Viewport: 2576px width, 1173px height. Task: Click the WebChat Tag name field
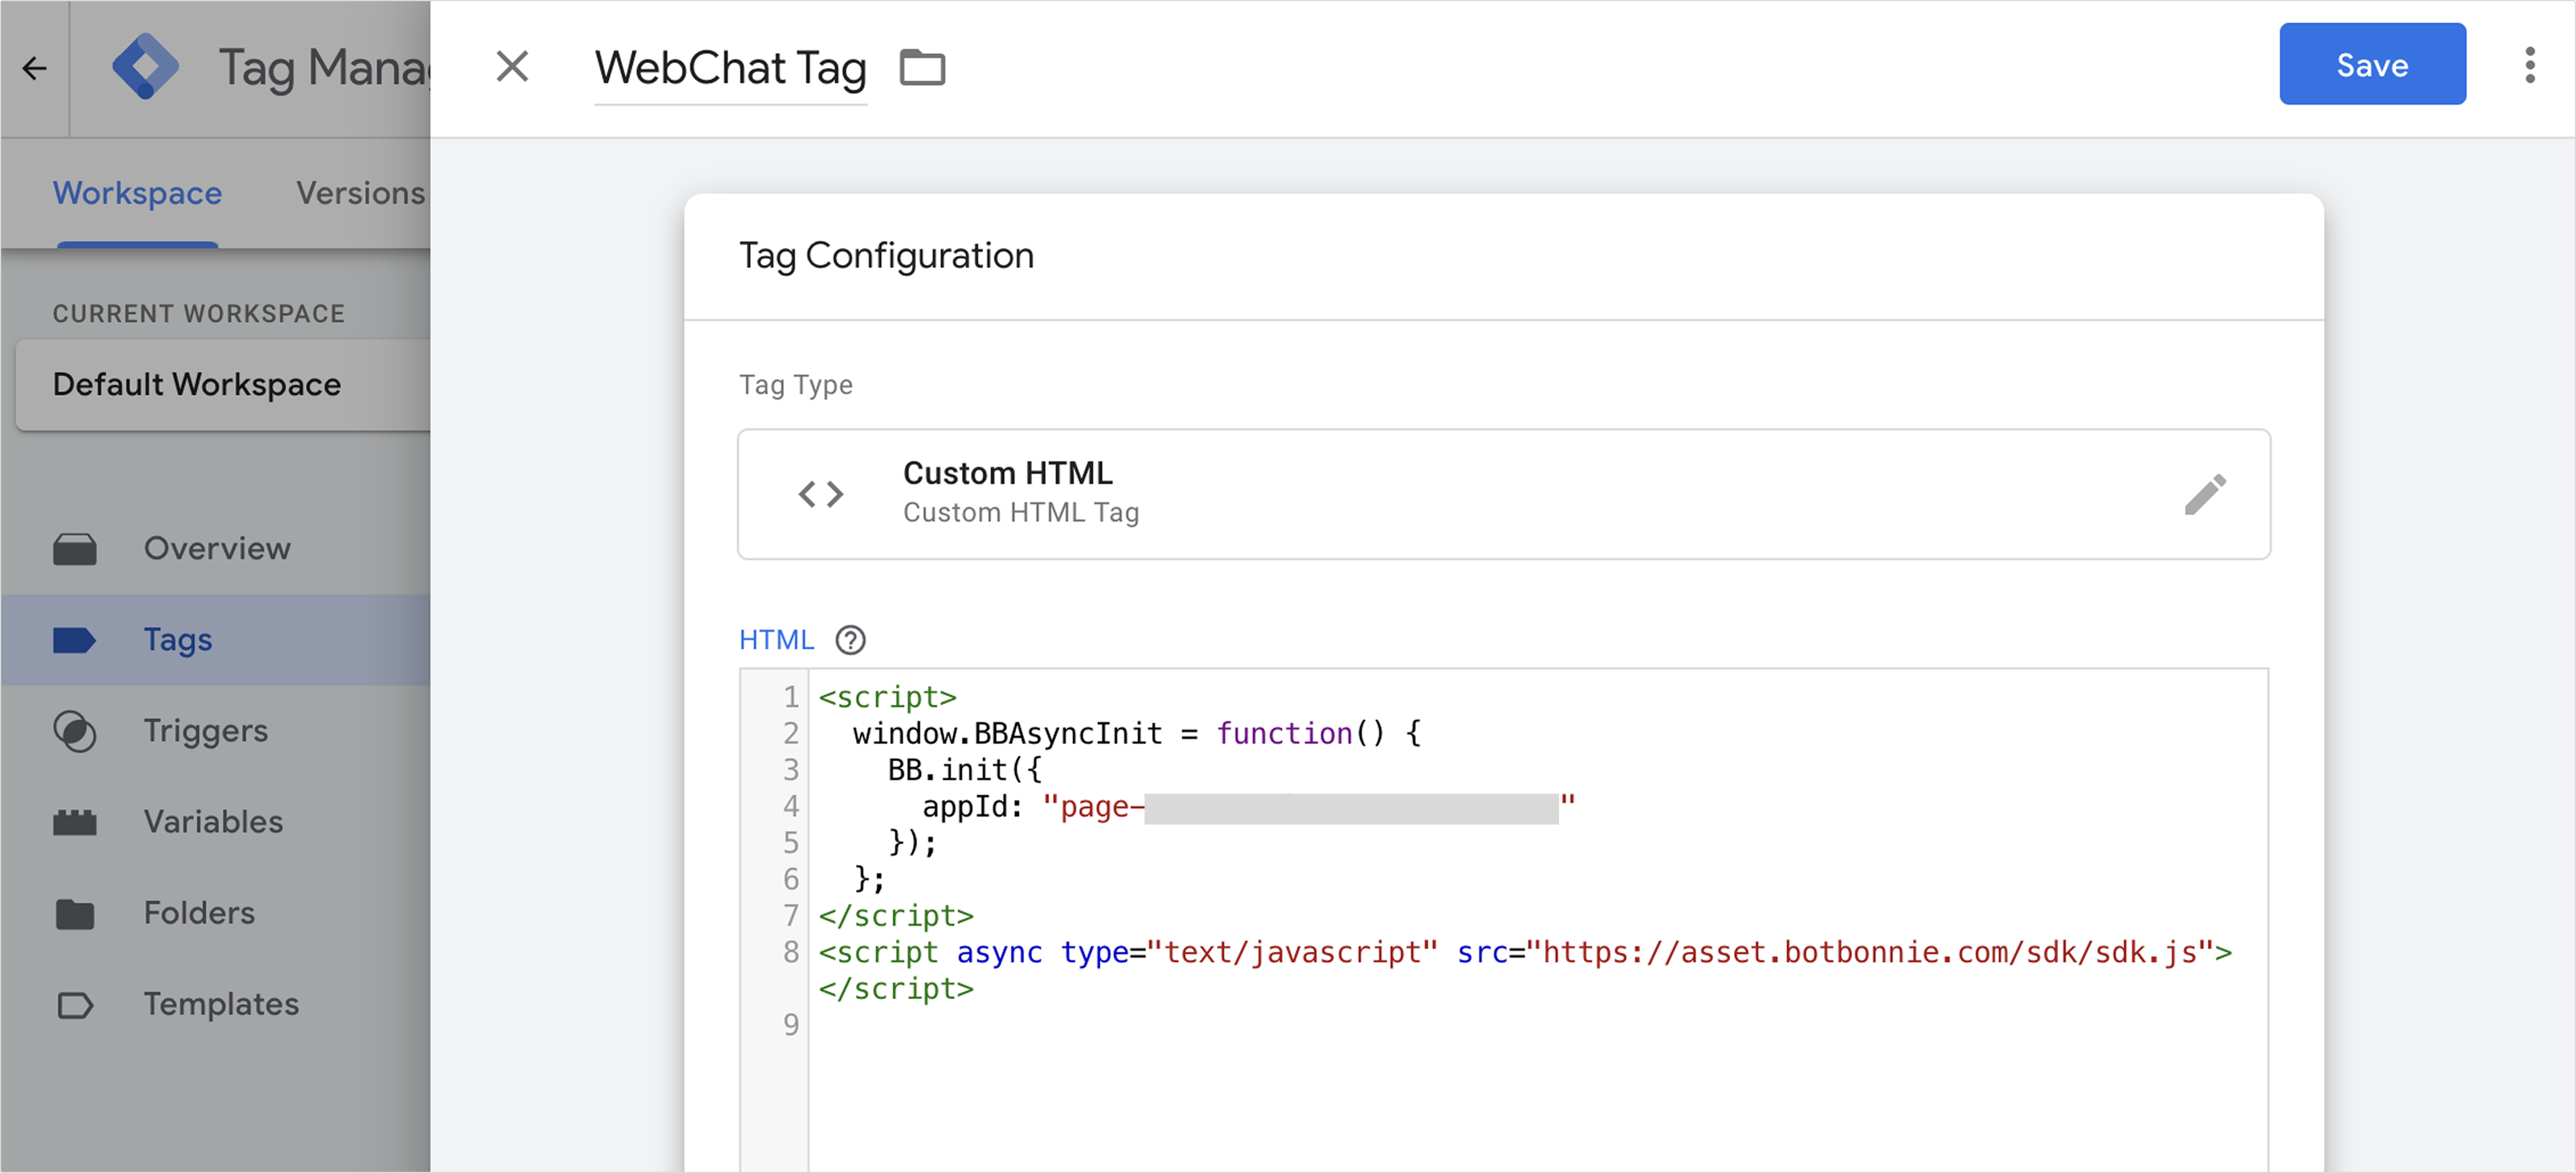pos(730,68)
